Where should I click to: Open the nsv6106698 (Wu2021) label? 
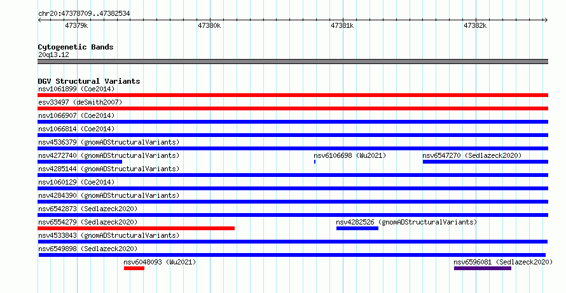(x=350, y=155)
